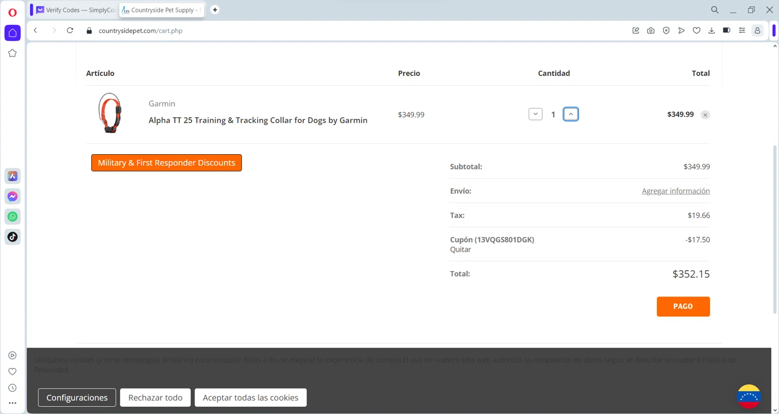Click the Venezuela flag language selector
779x414 pixels.
749,397
